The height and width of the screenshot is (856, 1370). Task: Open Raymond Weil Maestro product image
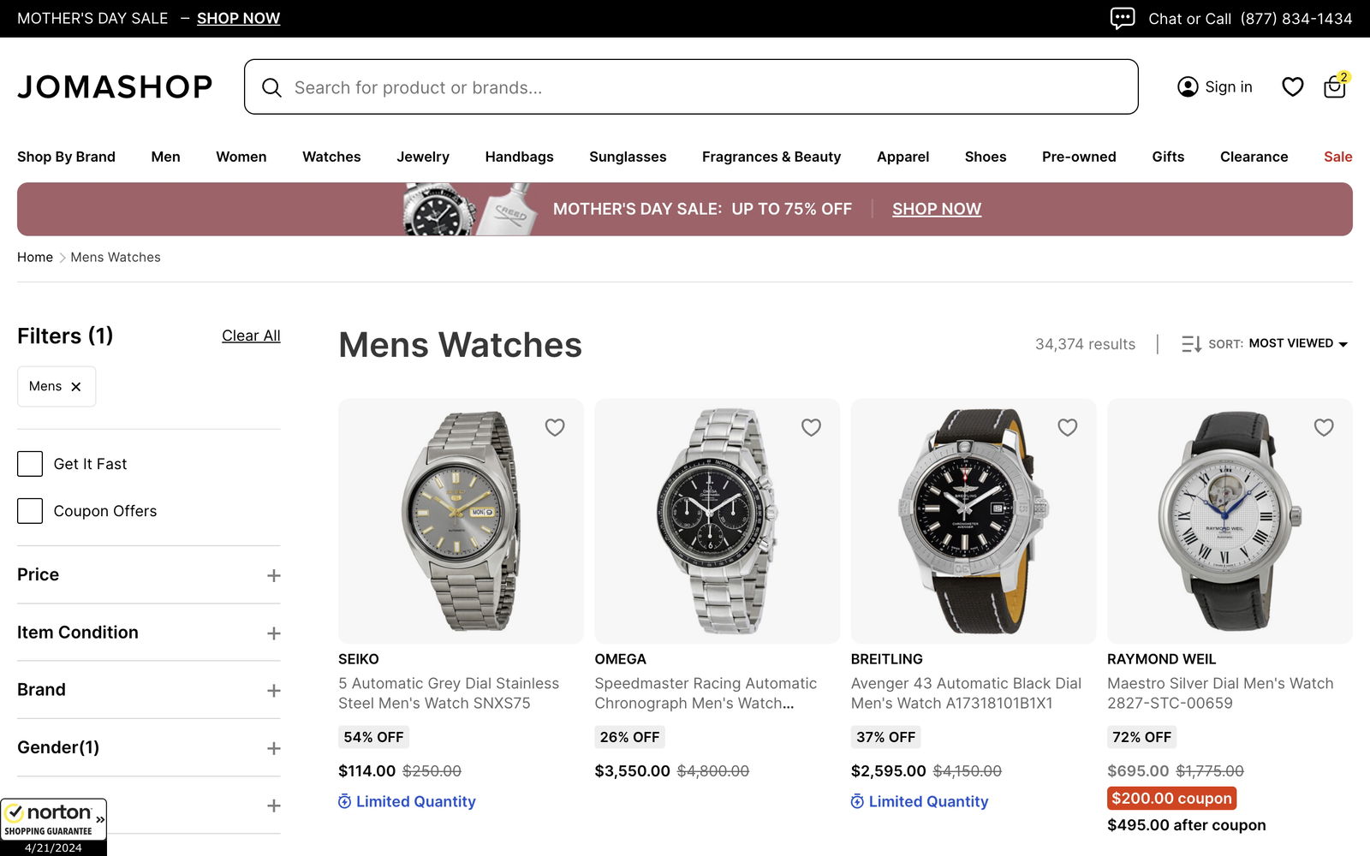click(x=1230, y=521)
